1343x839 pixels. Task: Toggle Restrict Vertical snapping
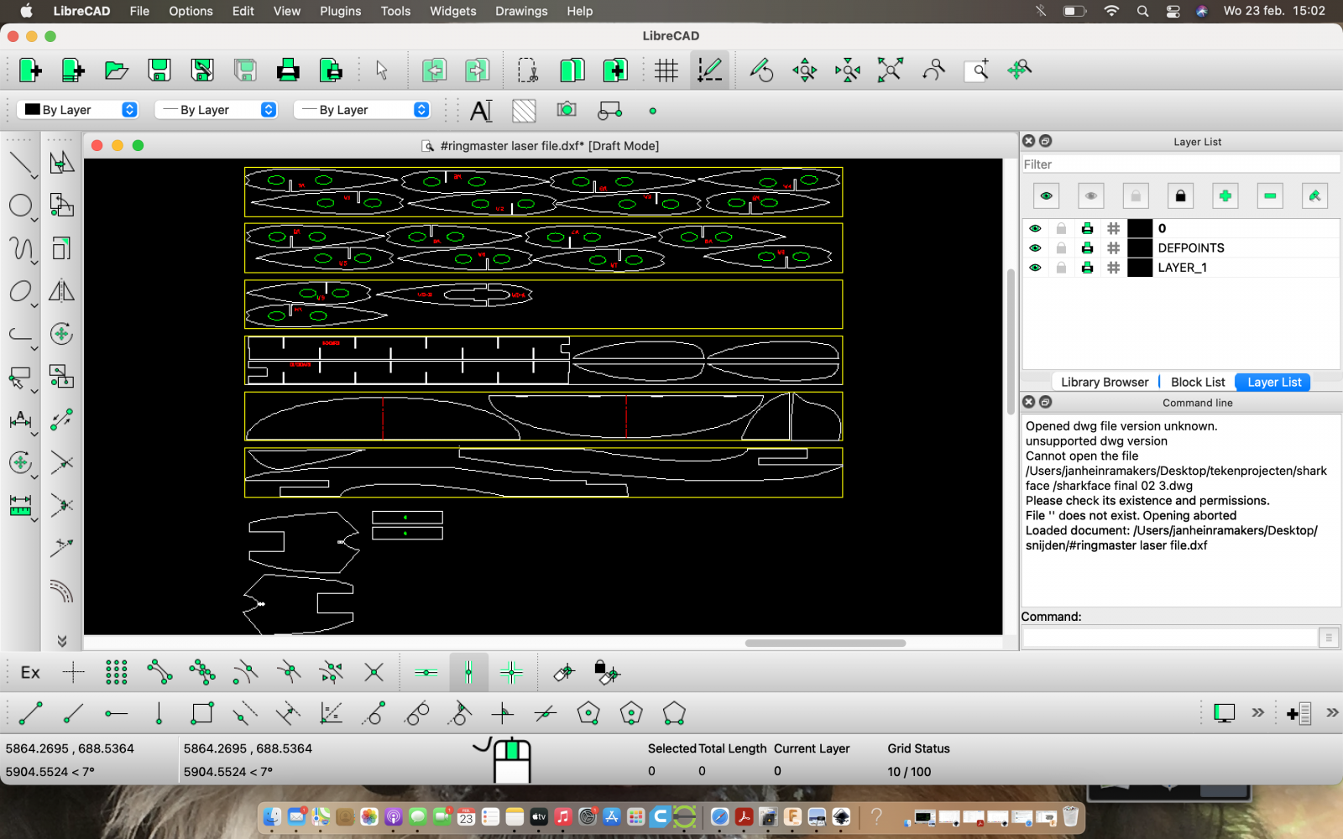point(468,672)
